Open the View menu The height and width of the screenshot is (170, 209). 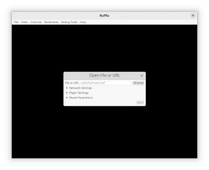pos(24,22)
